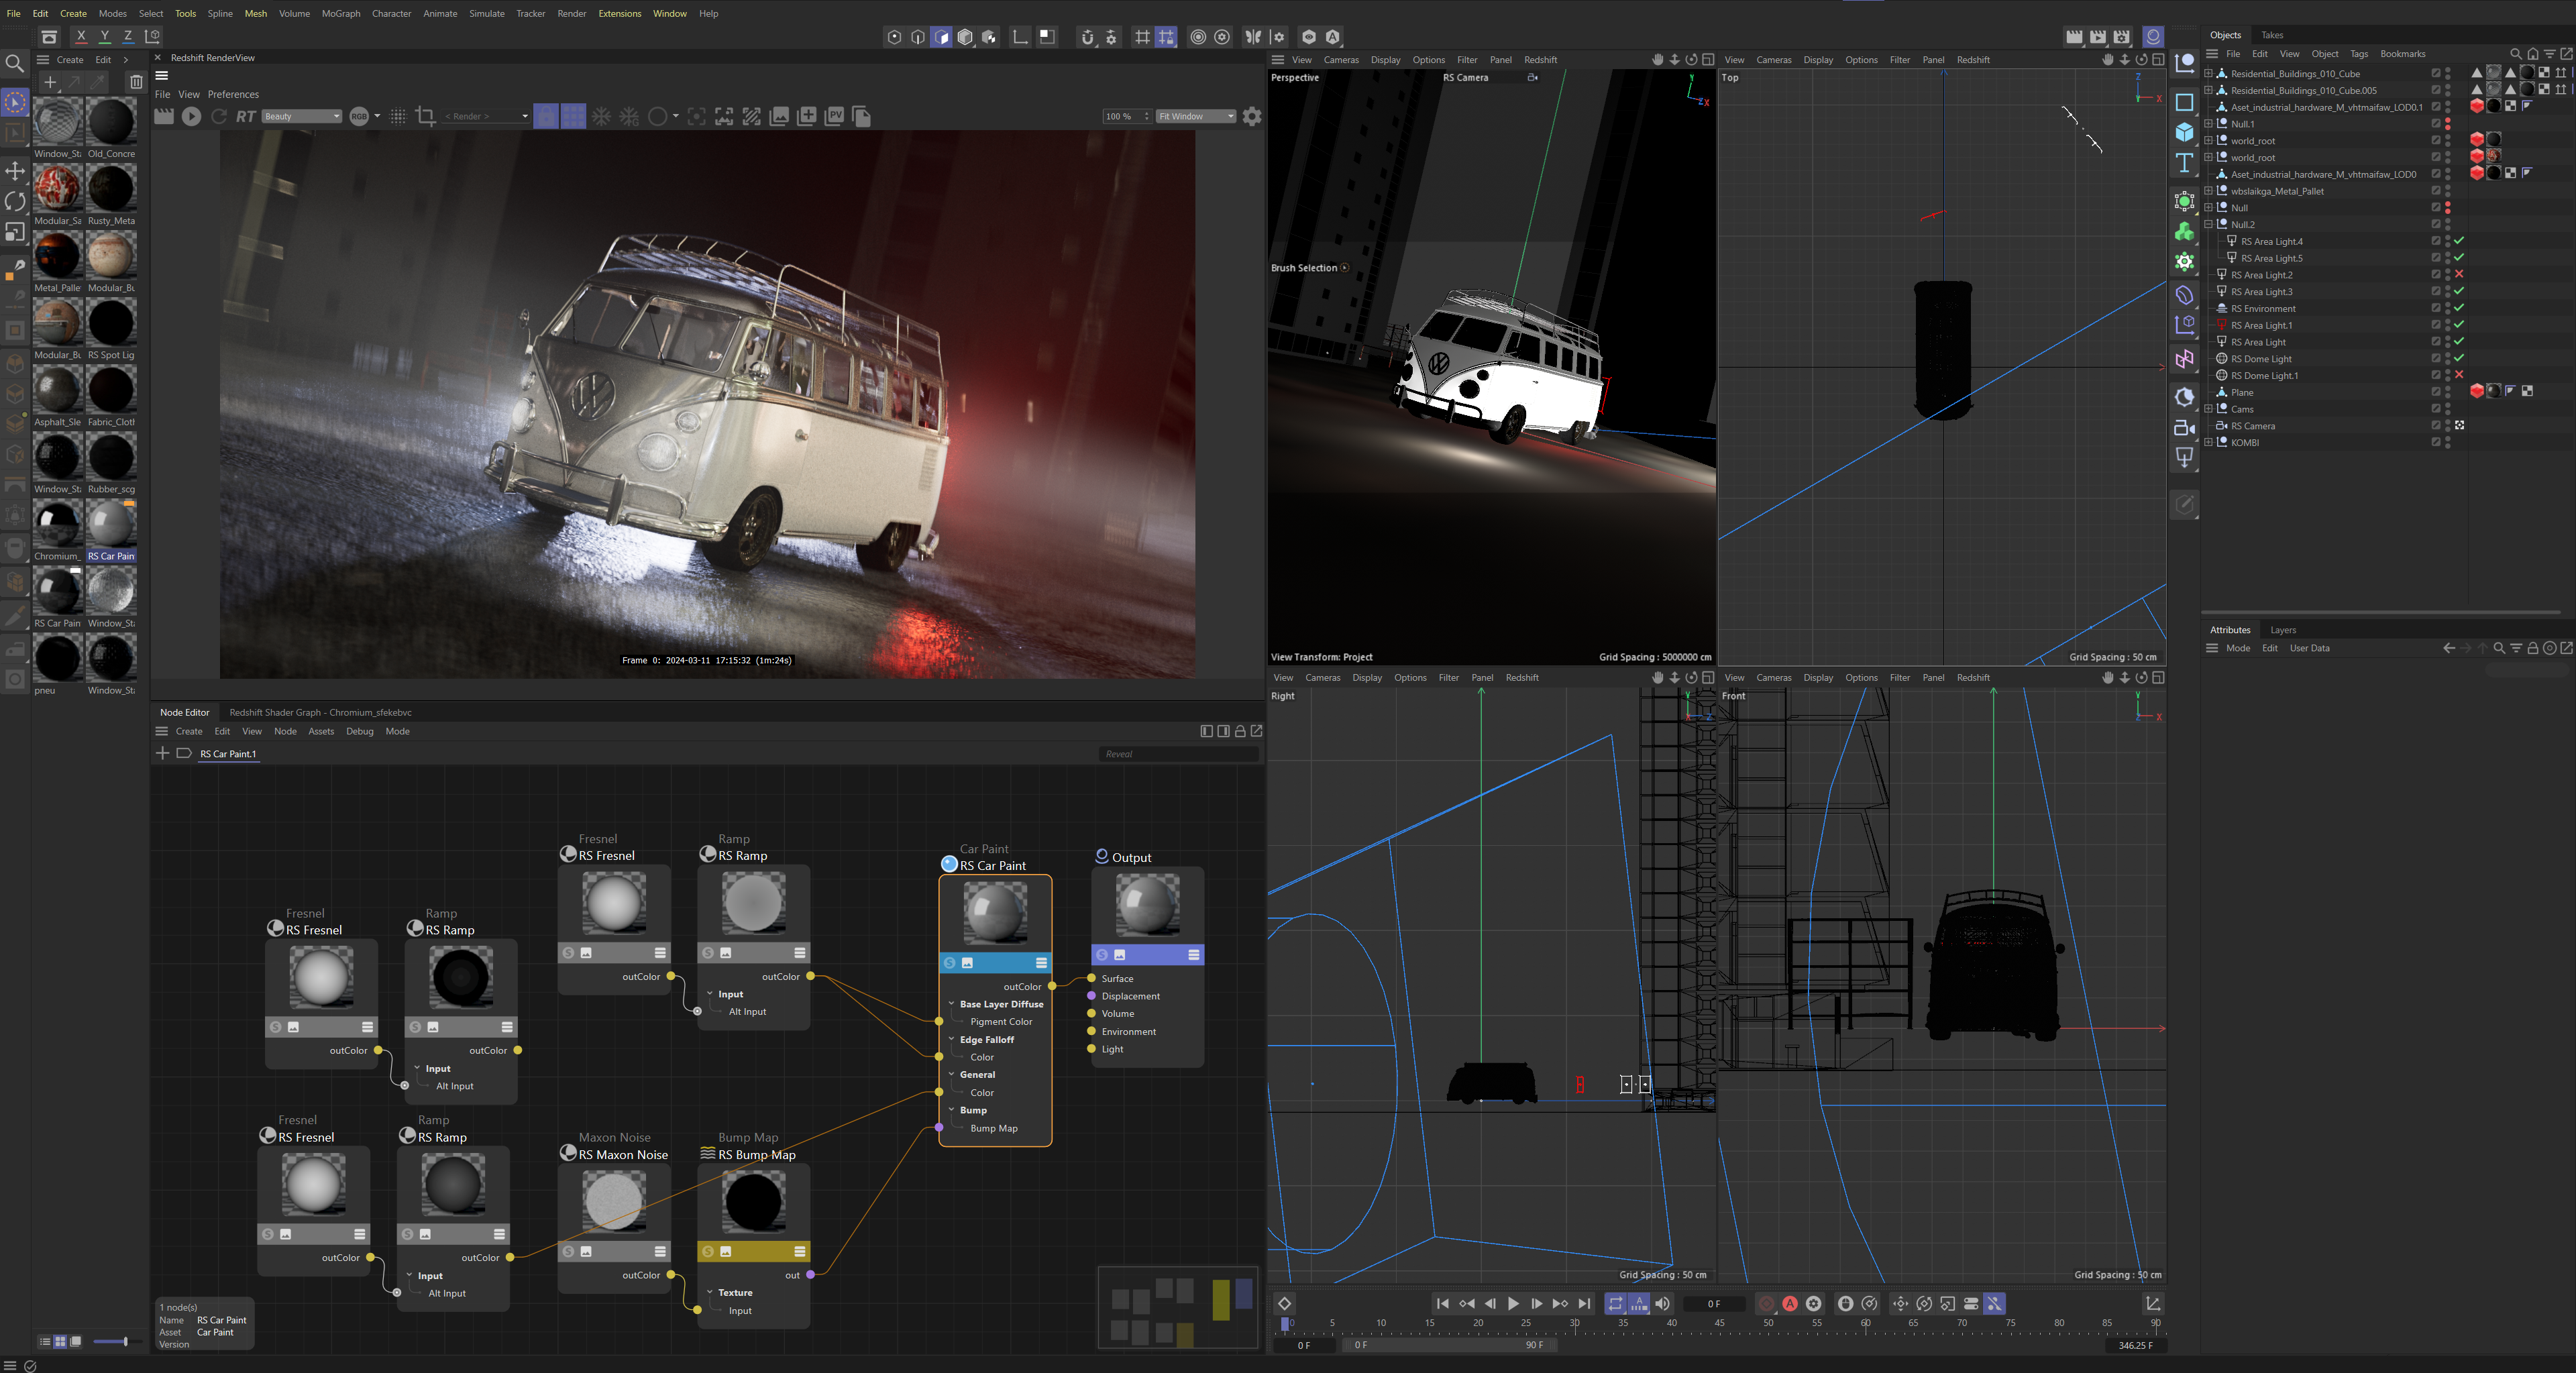2576x1373 pixels.
Task: Collapse Base Layer Diffuse section in Car Paint node
Action: point(951,1003)
